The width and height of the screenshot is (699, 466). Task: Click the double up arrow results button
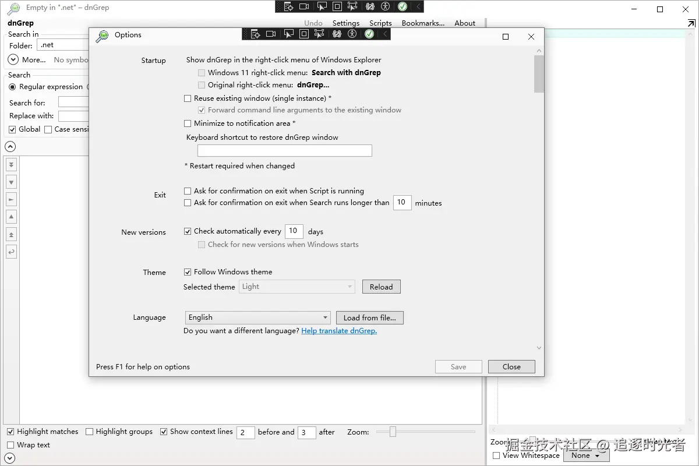11,235
